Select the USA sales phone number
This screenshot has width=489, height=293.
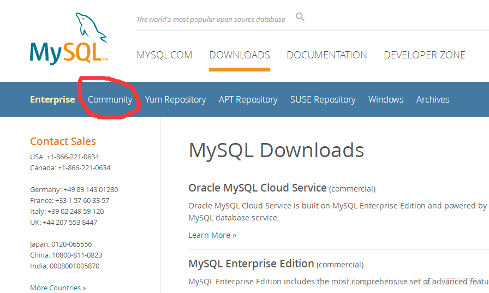(x=64, y=157)
